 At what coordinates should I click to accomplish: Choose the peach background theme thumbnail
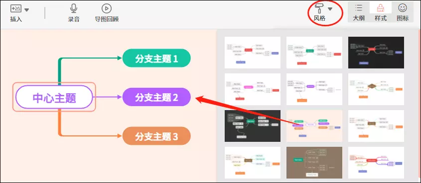[x=314, y=126]
